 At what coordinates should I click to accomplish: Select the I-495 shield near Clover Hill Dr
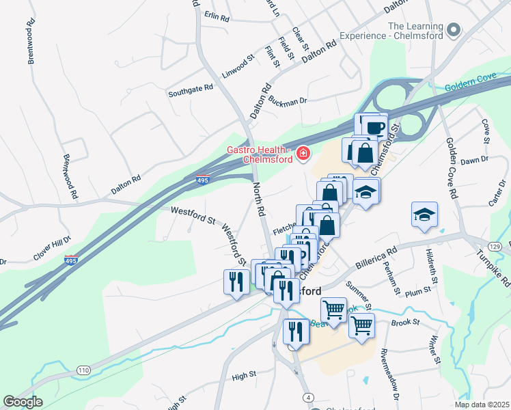click(x=71, y=260)
